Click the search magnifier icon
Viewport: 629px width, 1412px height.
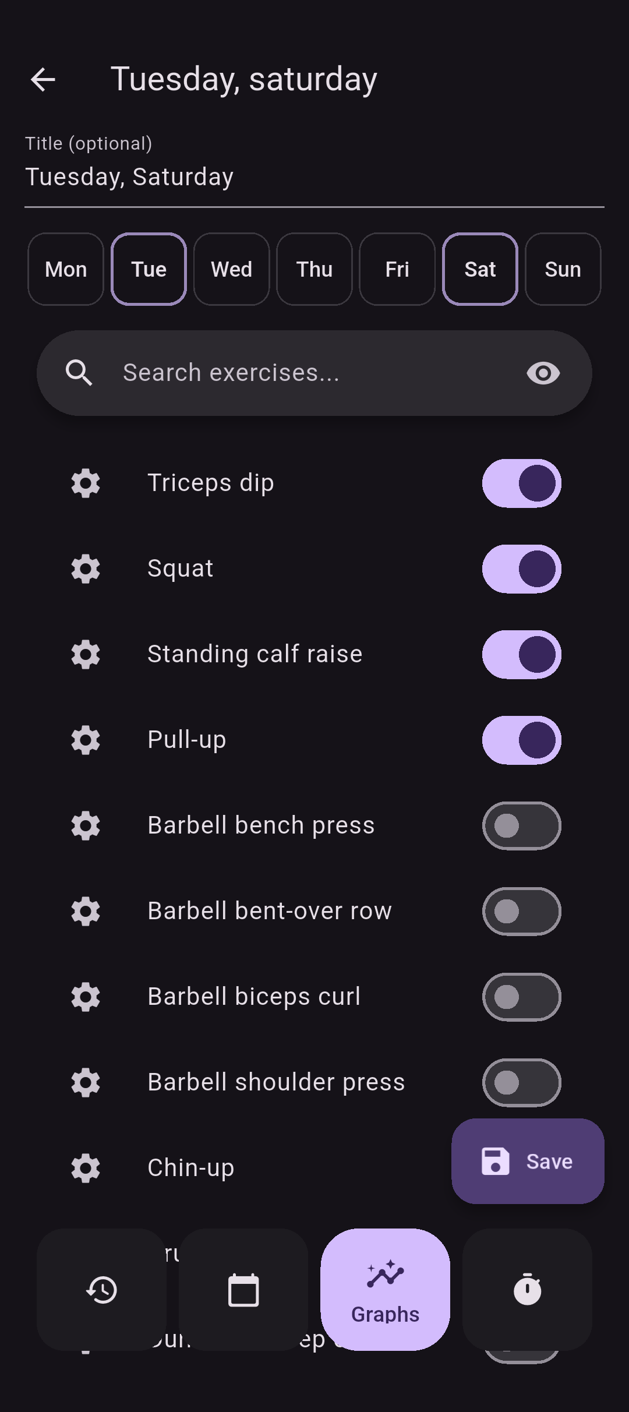pos(79,373)
